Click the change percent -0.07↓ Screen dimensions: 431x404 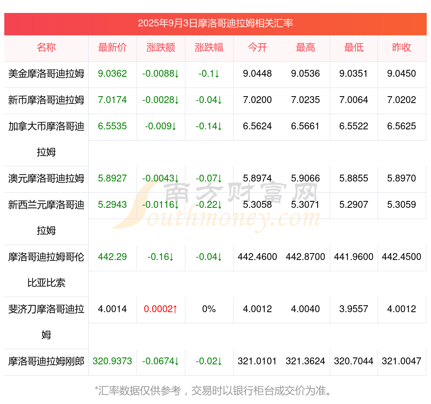pyautogui.click(x=209, y=179)
